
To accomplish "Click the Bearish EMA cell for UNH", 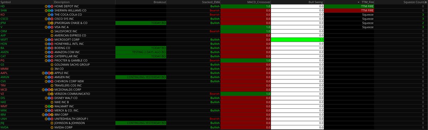I will pyautogui.click(x=193, y=119).
